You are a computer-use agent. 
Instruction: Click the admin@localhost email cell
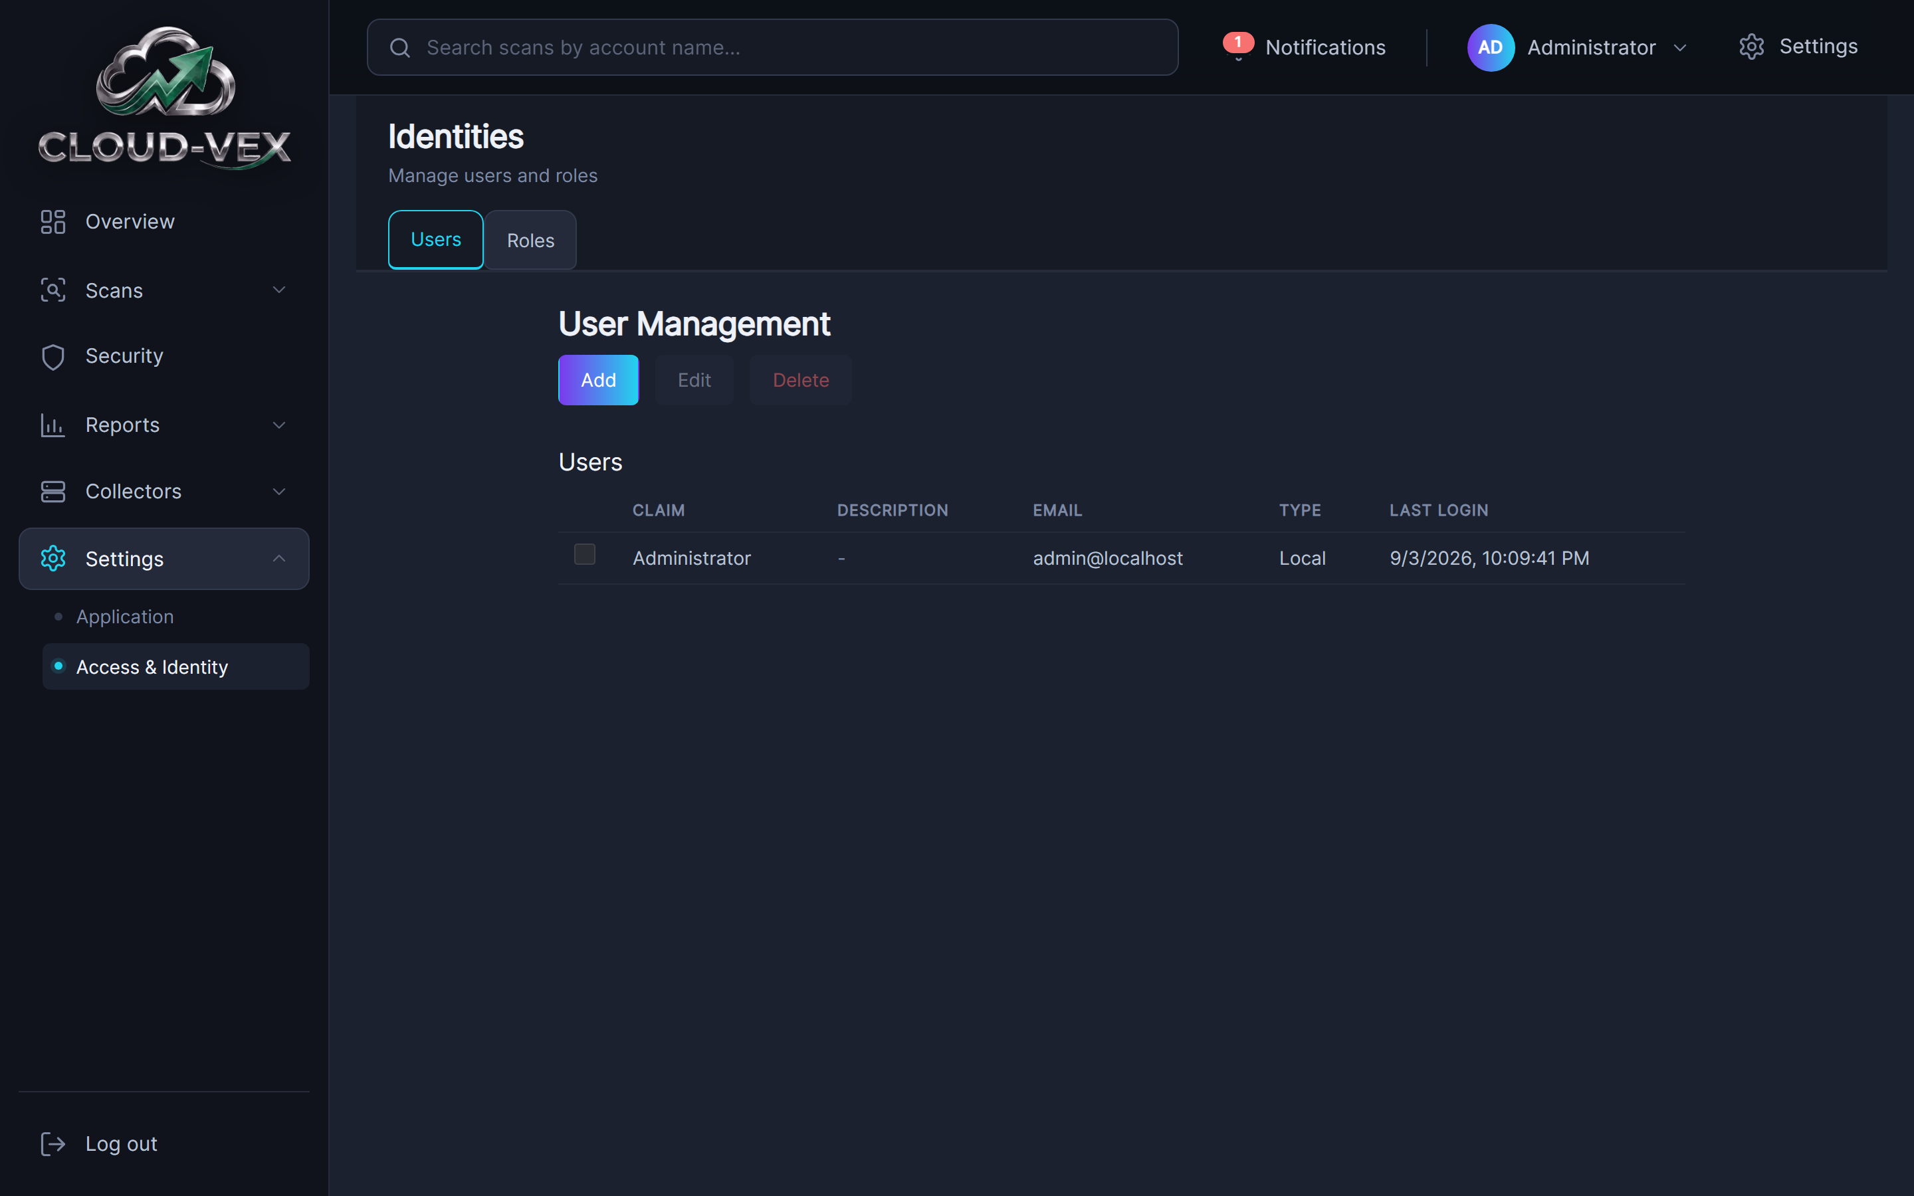pyautogui.click(x=1107, y=558)
